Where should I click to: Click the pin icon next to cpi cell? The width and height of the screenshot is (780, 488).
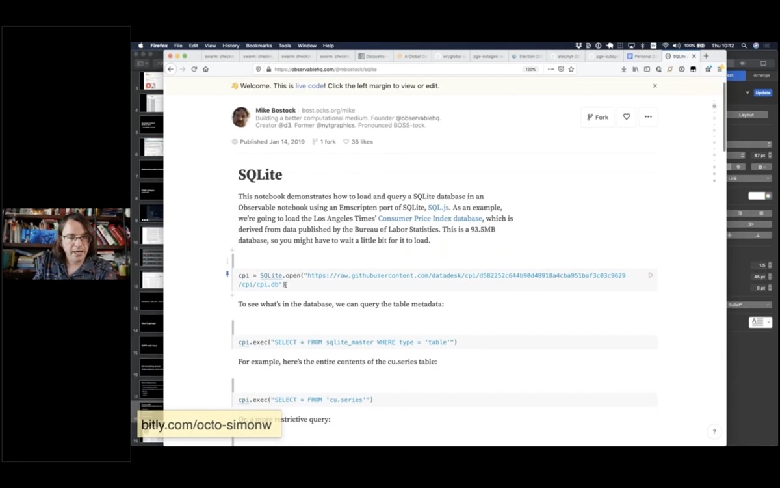[227, 275]
